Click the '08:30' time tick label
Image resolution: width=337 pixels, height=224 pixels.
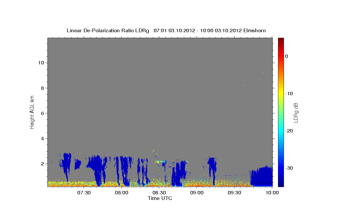[159, 193]
